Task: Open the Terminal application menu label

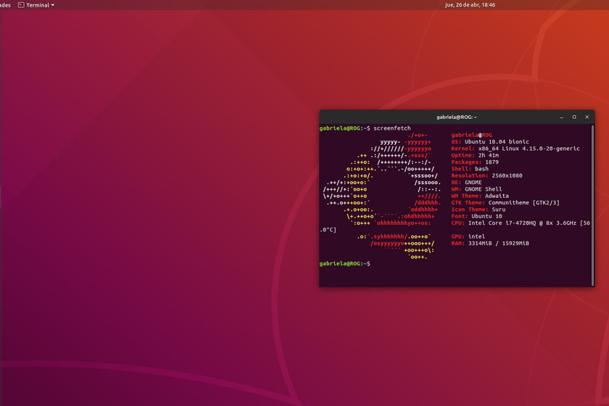Action: coord(38,5)
